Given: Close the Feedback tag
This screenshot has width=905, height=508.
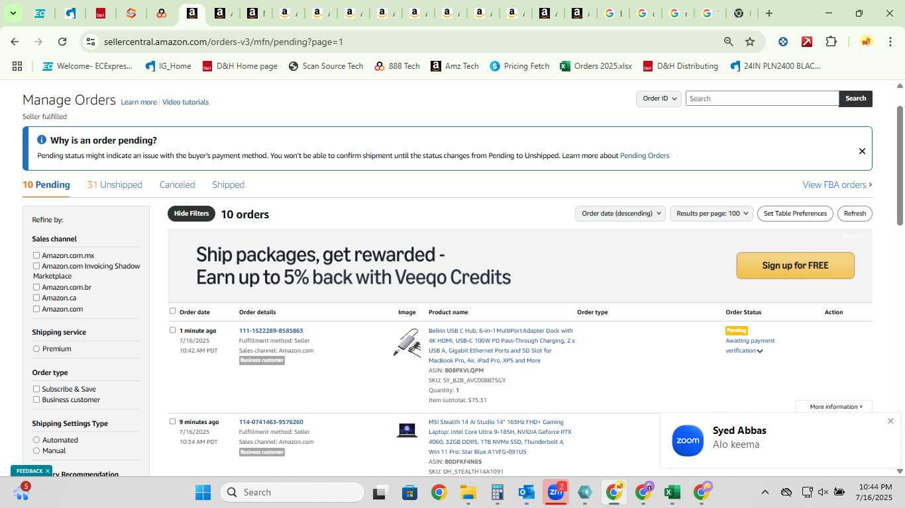Looking at the screenshot, I should point(48,471).
